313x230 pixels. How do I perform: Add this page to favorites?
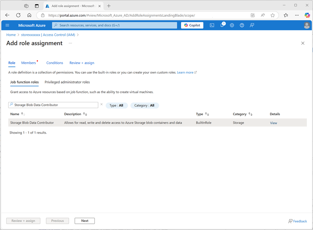click(x=273, y=15)
